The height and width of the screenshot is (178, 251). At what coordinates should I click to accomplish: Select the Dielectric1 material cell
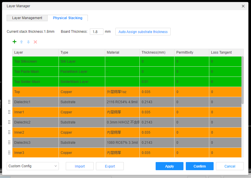[122, 102]
